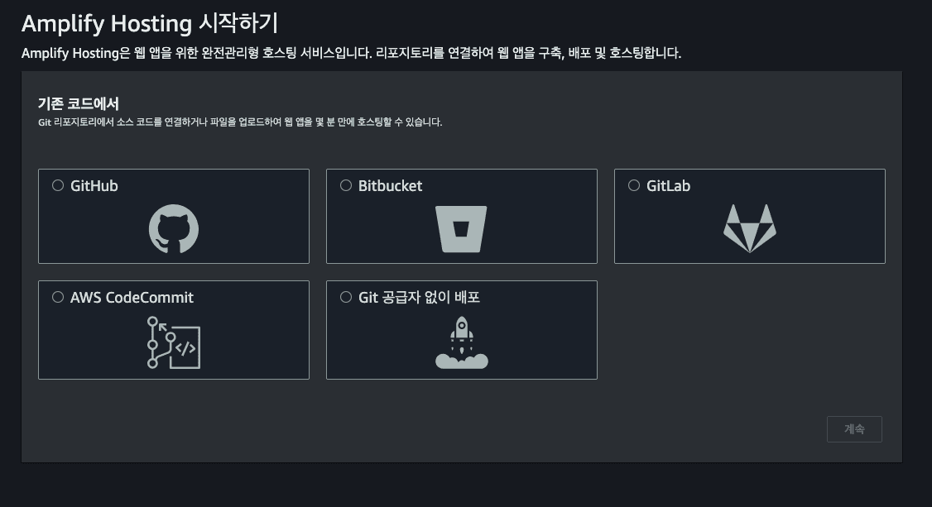Screen dimensions: 932x507
Task: Click the Bitbucket bucket logo icon
Action: [x=461, y=228]
